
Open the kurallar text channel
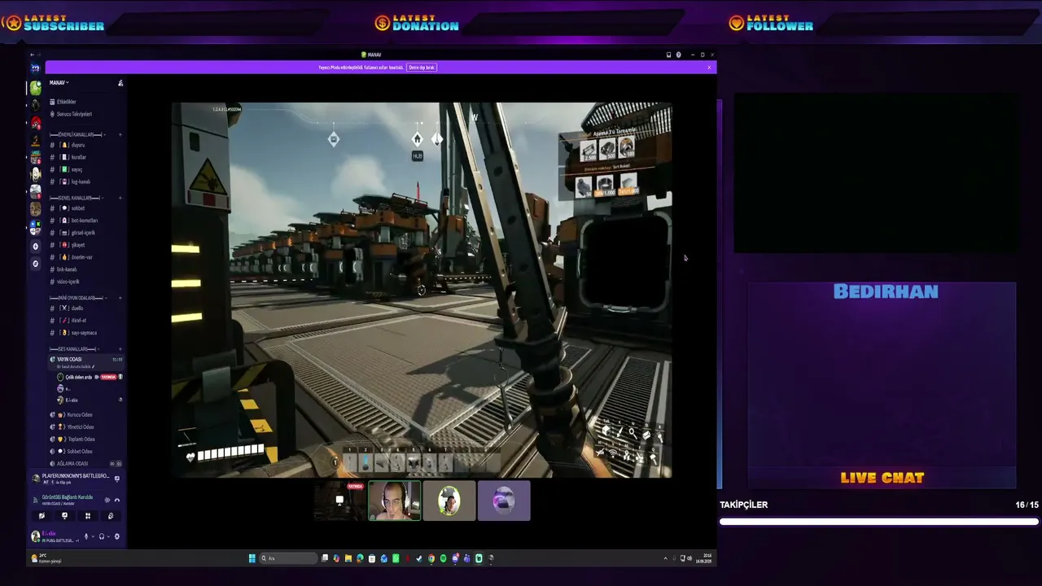85,157
